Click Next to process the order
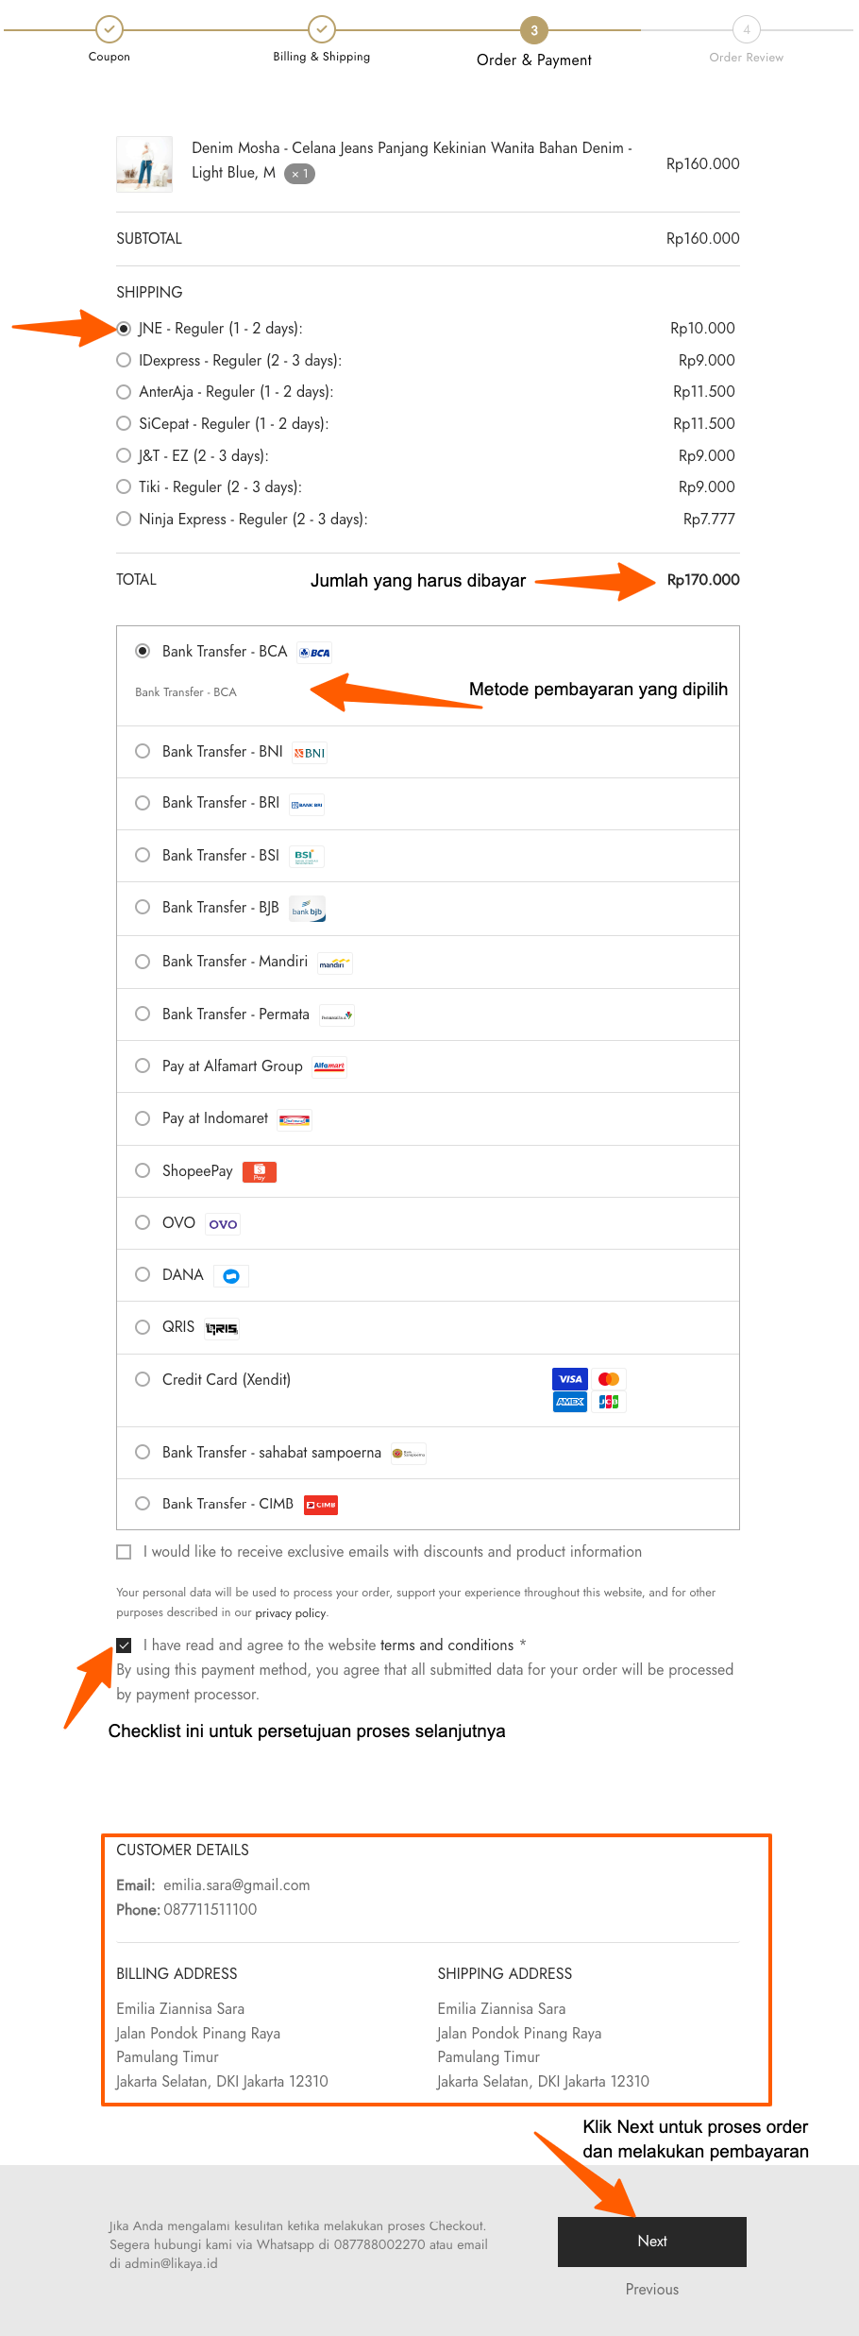The image size is (859, 2336). [x=651, y=2242]
